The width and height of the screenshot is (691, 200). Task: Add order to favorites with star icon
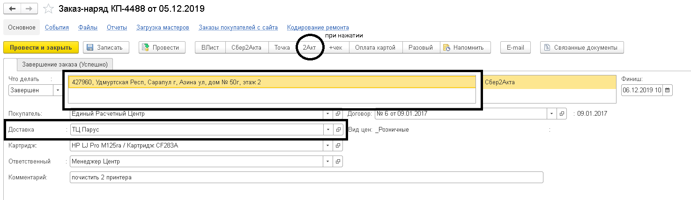point(48,9)
